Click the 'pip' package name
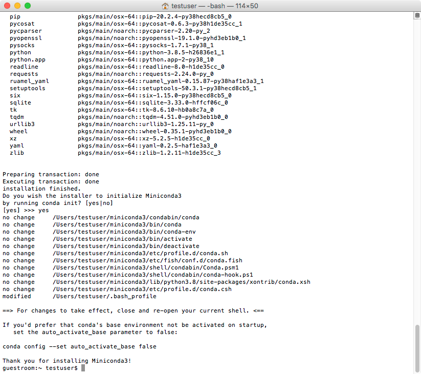 pos(15,17)
